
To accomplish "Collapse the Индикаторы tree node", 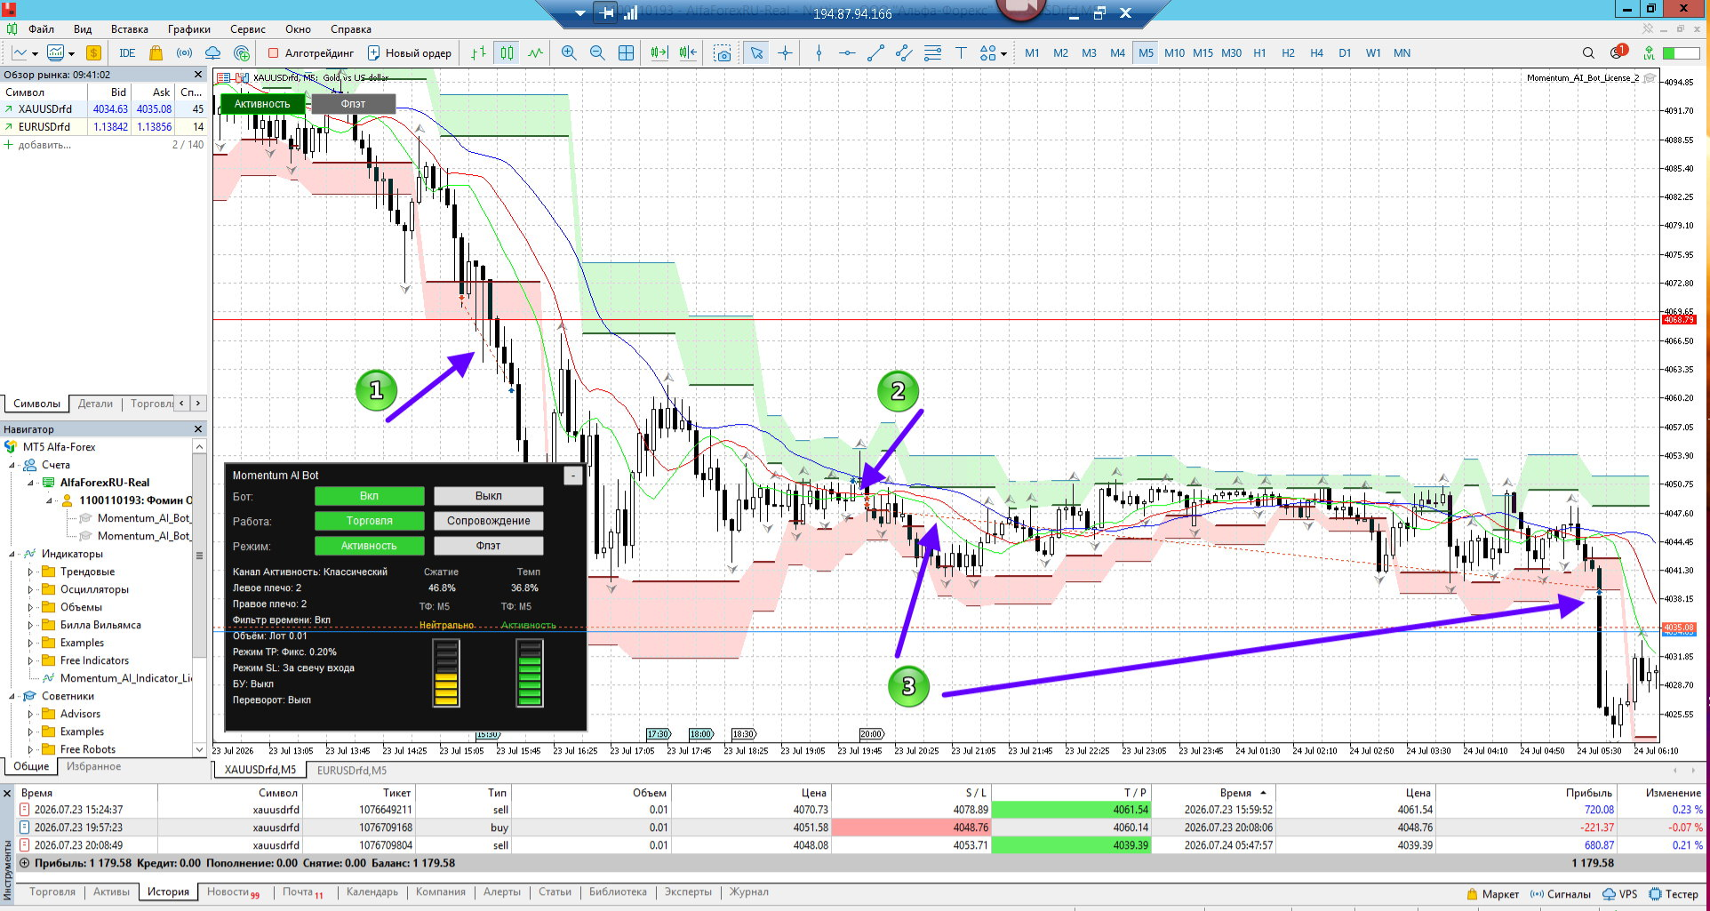I will [12, 554].
